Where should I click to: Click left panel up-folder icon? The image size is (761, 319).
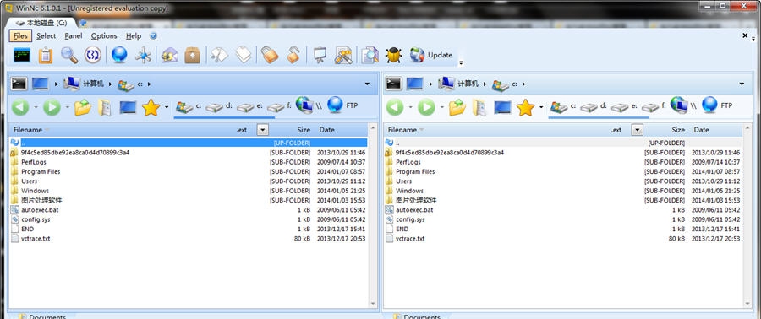[x=83, y=107]
